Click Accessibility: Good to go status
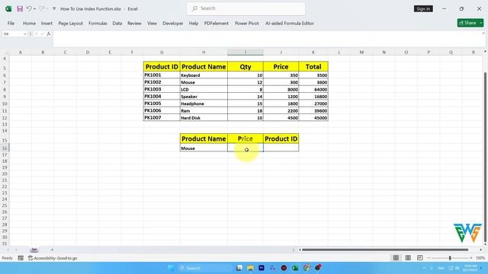Viewport: 488px width, 274px height. pos(53,258)
